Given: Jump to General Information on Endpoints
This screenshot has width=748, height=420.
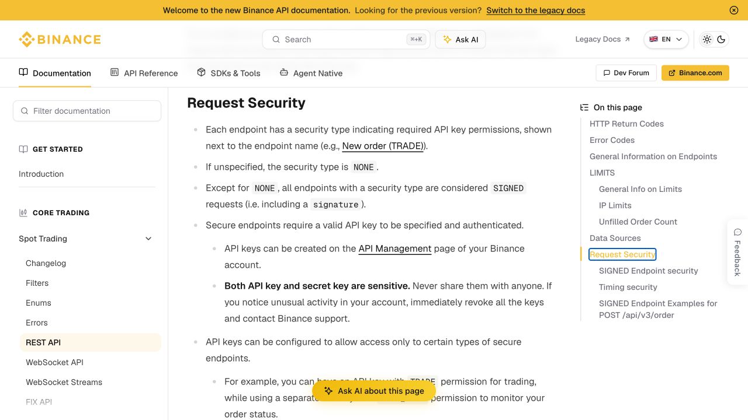Looking at the screenshot, I should coord(653,156).
